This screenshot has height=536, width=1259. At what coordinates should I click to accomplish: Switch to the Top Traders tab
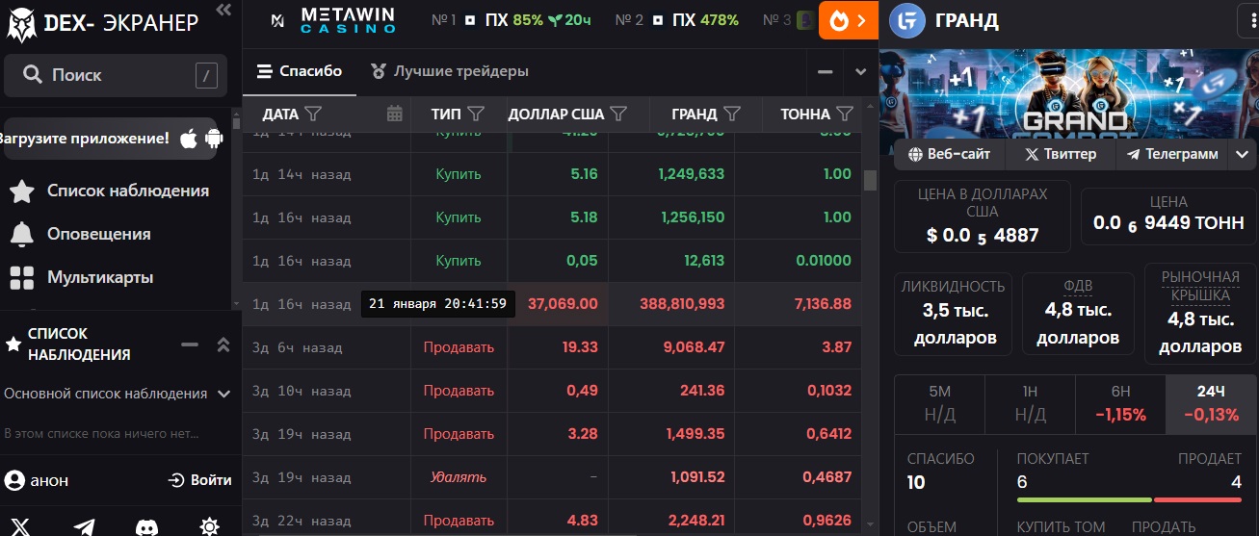(450, 71)
